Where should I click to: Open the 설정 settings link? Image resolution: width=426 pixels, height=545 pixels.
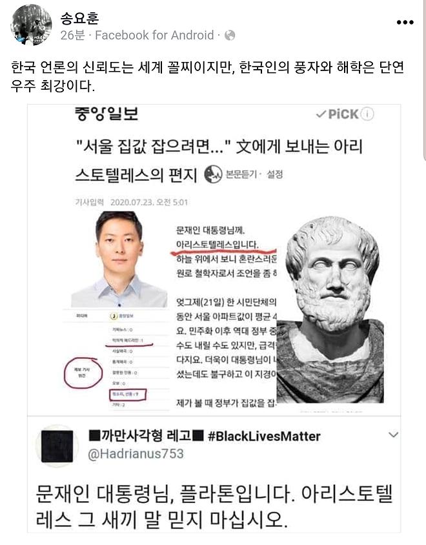[274, 174]
